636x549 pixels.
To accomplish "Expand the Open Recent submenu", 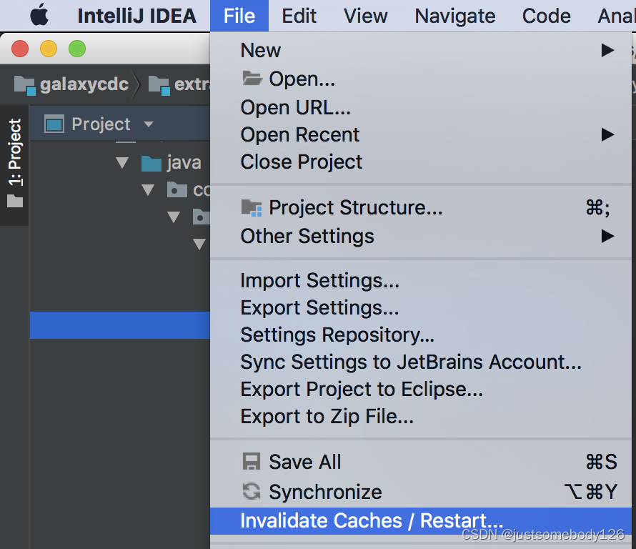I will point(607,134).
